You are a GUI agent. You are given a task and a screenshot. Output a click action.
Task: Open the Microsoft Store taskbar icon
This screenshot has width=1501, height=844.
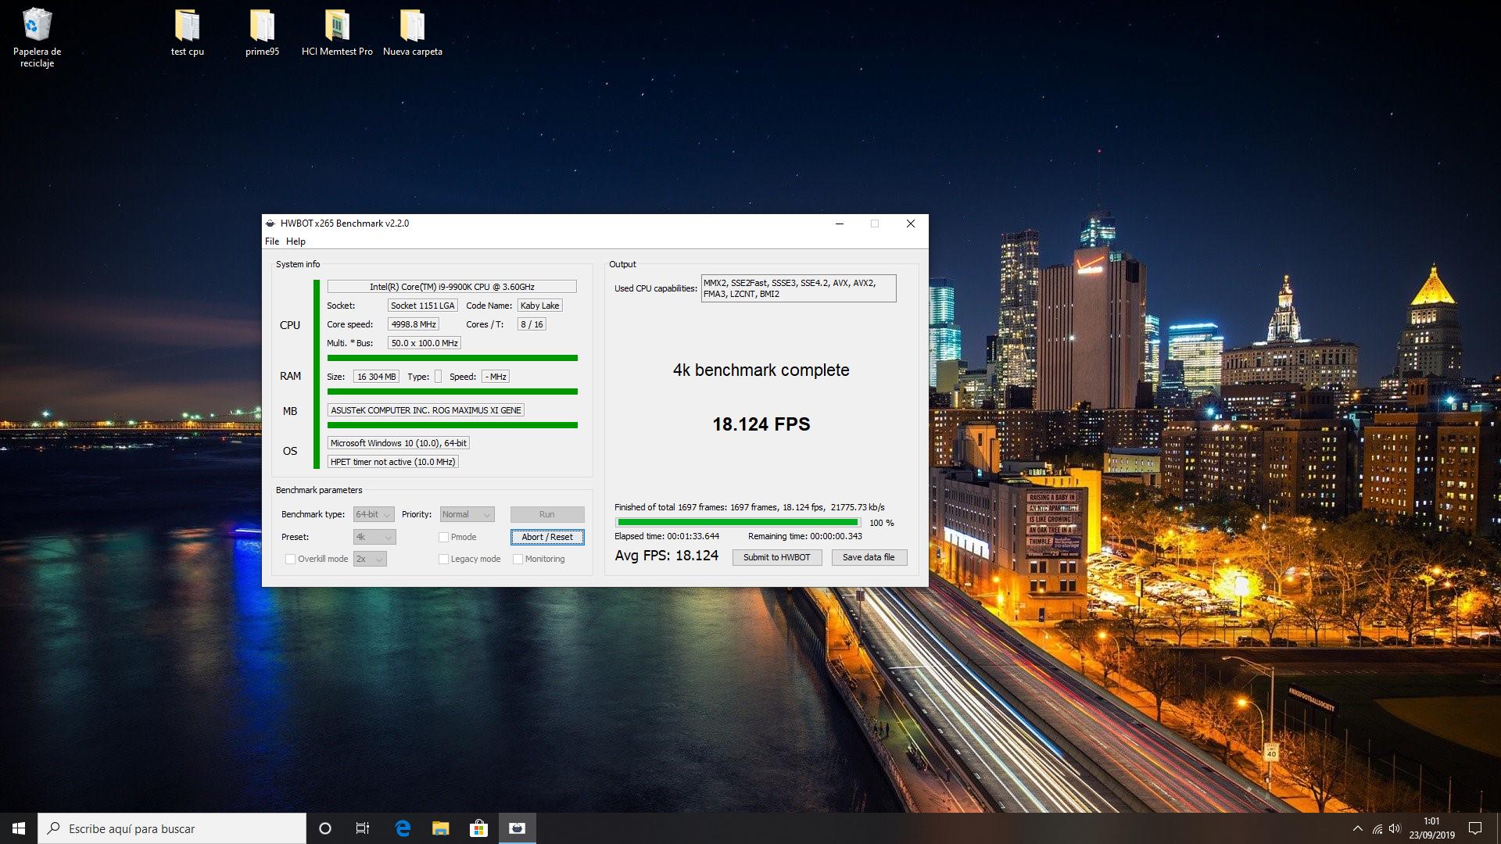pyautogui.click(x=478, y=828)
